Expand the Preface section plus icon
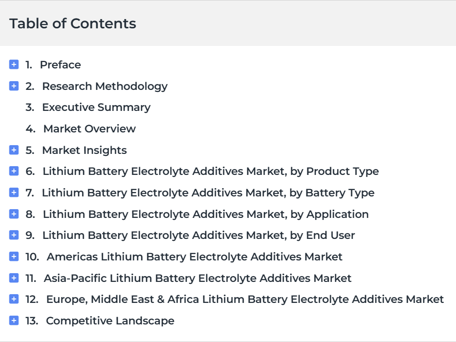The image size is (456, 342). tap(14, 64)
